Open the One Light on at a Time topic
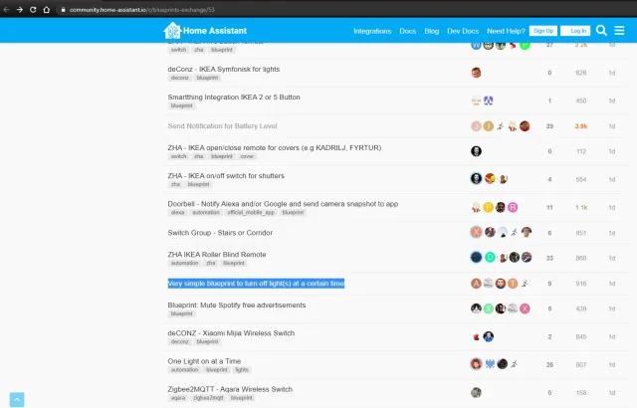637x408 pixels. point(204,360)
